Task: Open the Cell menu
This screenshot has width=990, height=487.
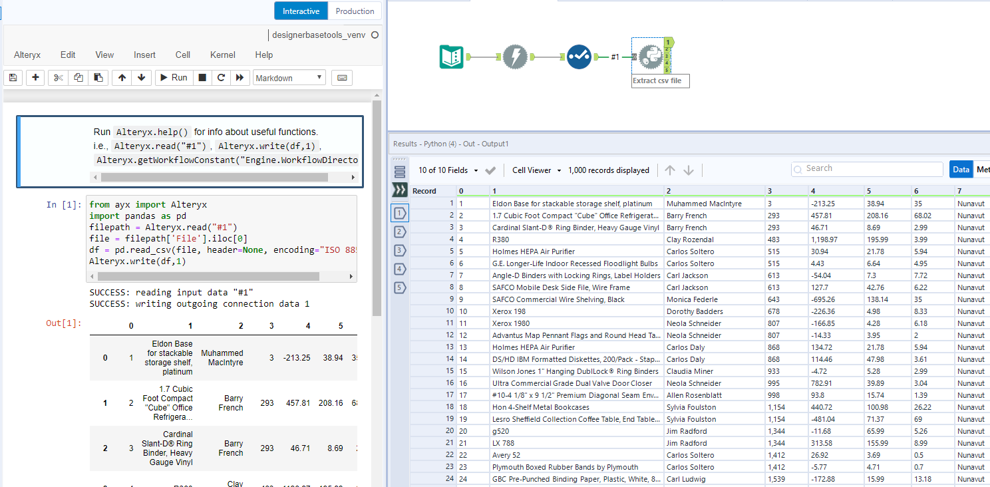Action: [183, 55]
